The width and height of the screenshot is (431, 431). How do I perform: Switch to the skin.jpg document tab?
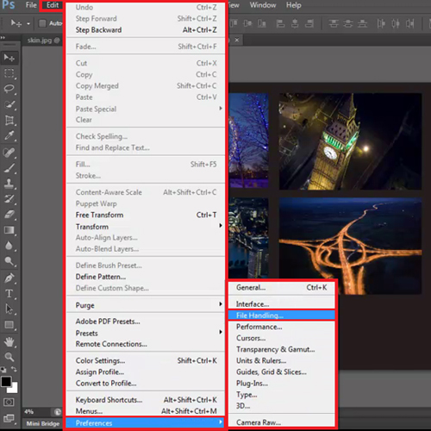43,41
